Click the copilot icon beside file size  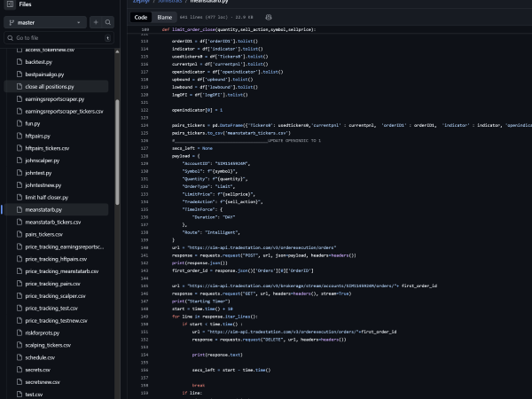pos(269,17)
